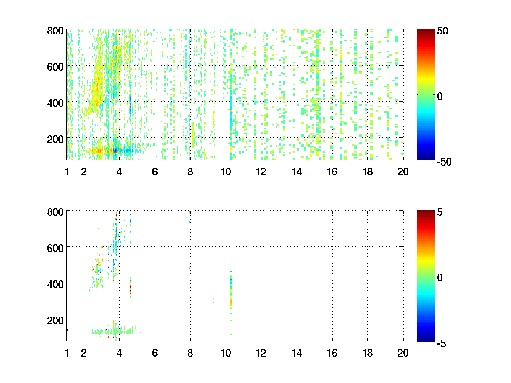Click the bottom plot's colorbar

(426, 276)
